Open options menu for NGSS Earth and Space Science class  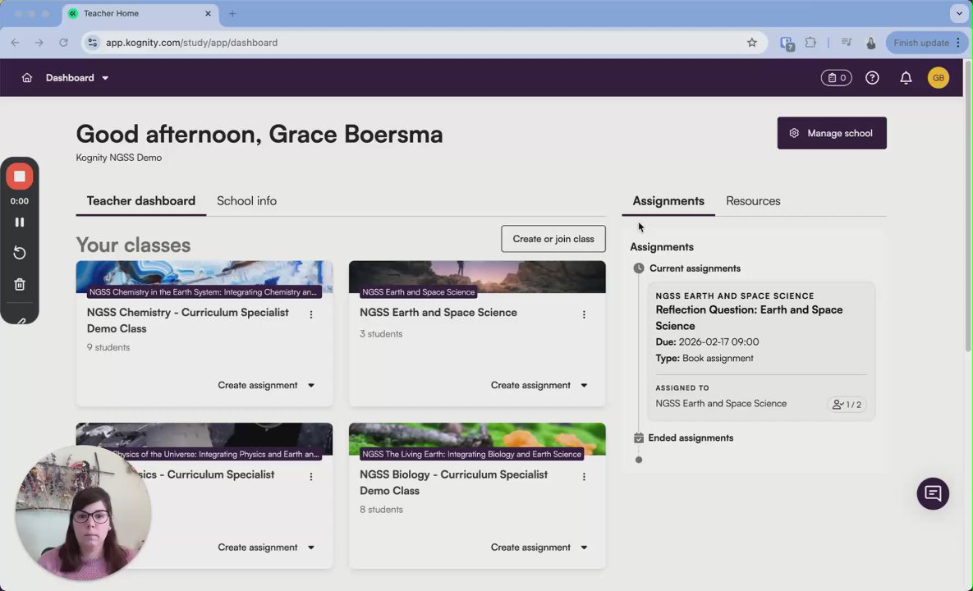[x=583, y=314]
